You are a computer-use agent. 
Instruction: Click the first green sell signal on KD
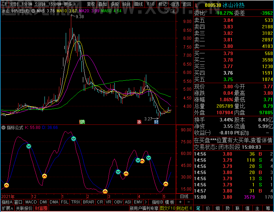[x=29, y=146]
